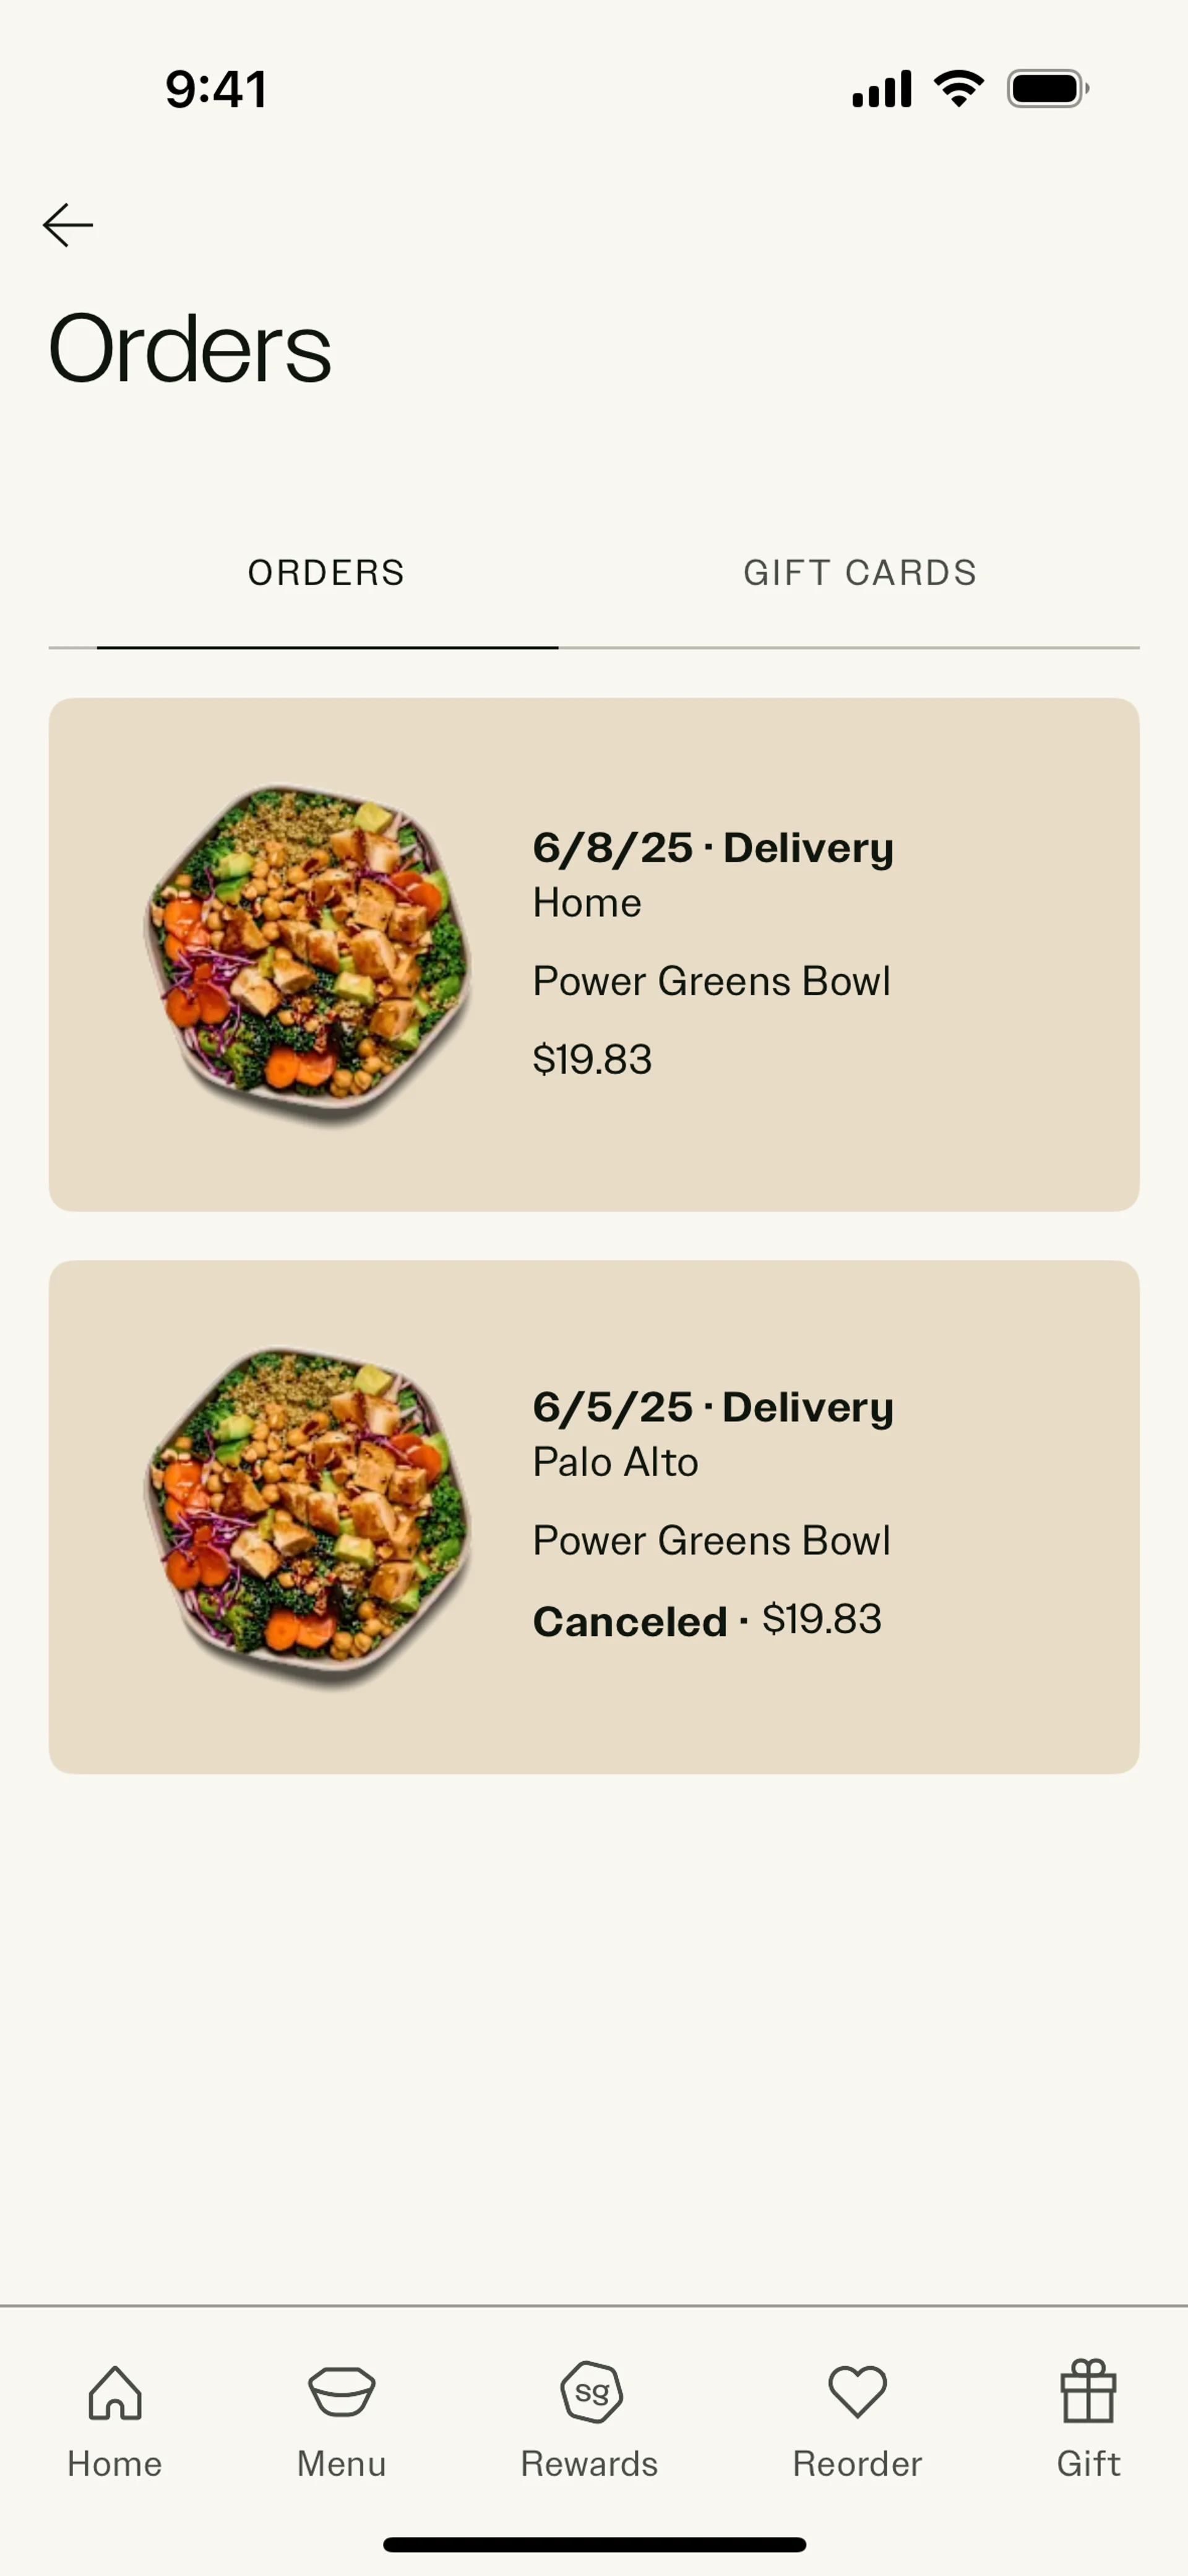Image resolution: width=1188 pixels, height=2576 pixels.
Task: Tap the first Power Greens Bowl image
Action: click(307, 955)
